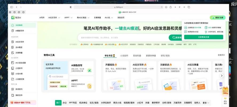This screenshot has height=107, width=237.
Task: Switch to the 职场利器 tab
Action: coord(137,56)
